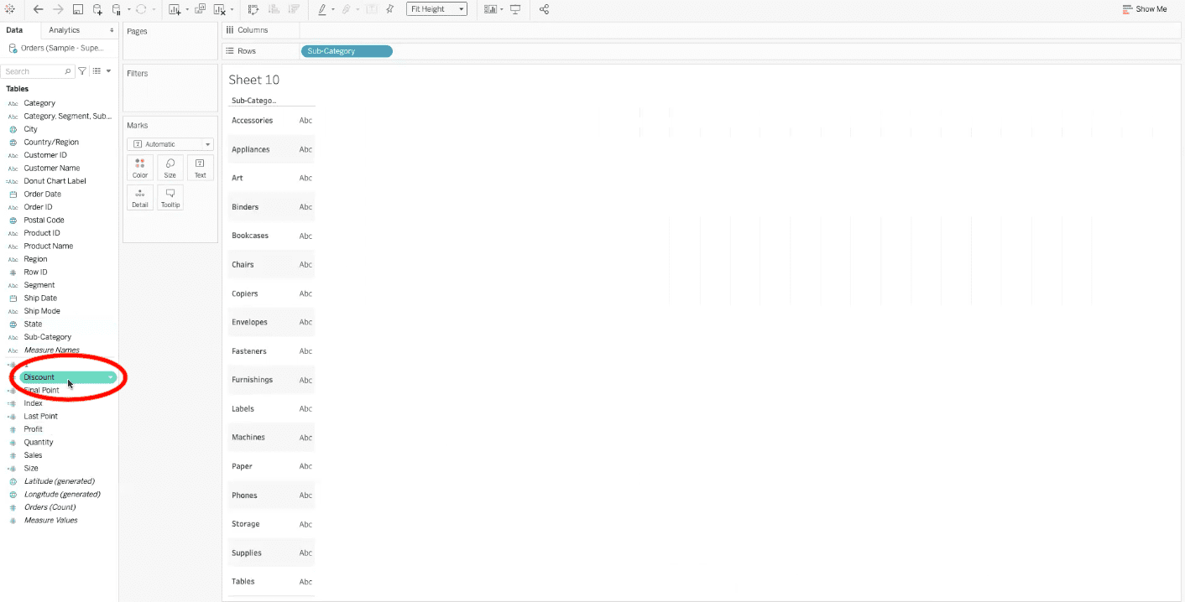Click the Save toolbar icon
This screenshot has height=602, width=1185.
pyautogui.click(x=77, y=9)
